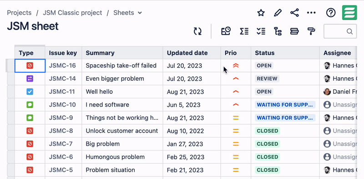Click the paint roller formatting icon
The image size is (364, 179).
(311, 31)
